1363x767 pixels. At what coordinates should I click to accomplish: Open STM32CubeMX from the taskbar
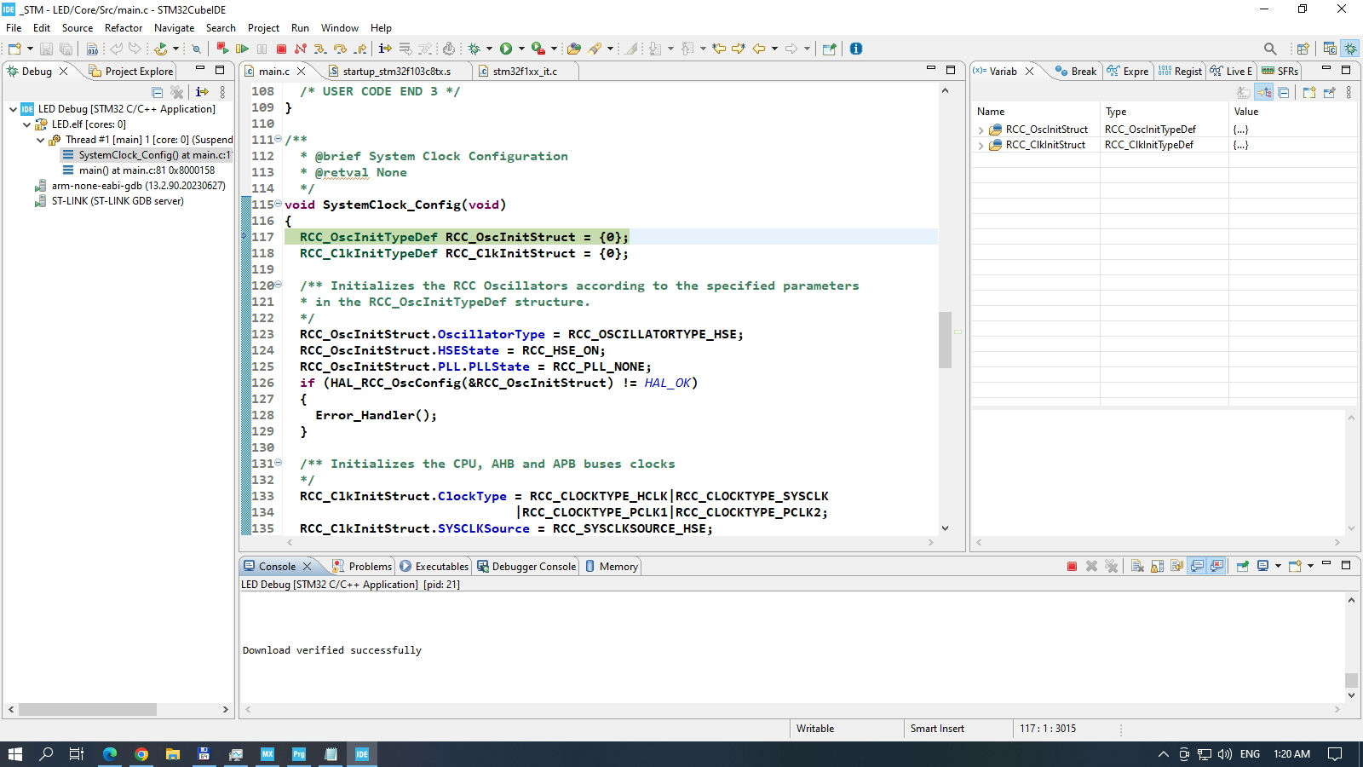coord(267,753)
